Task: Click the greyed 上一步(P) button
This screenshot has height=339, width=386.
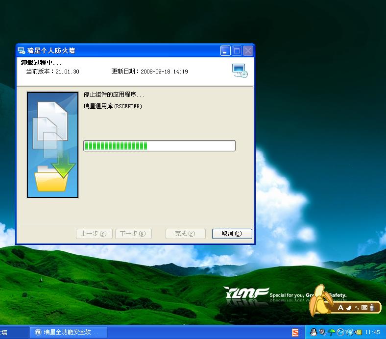Action: (94, 234)
